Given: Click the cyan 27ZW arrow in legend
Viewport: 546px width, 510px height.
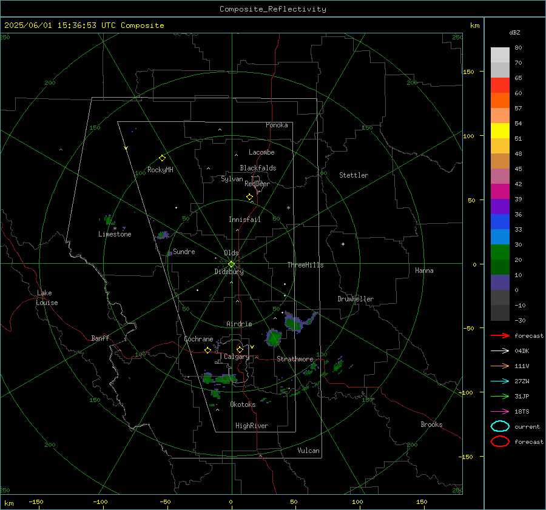Looking at the screenshot, I should pyautogui.click(x=500, y=381).
